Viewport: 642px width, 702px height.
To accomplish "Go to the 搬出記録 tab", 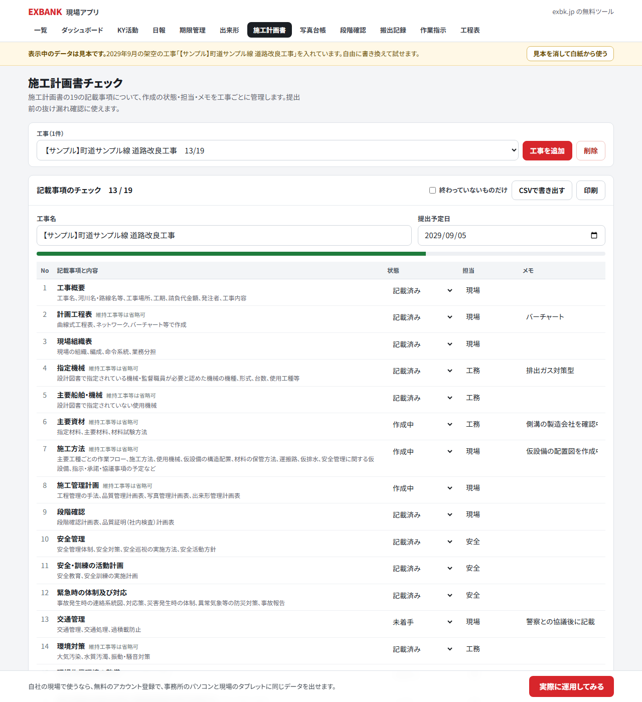I will click(x=393, y=30).
